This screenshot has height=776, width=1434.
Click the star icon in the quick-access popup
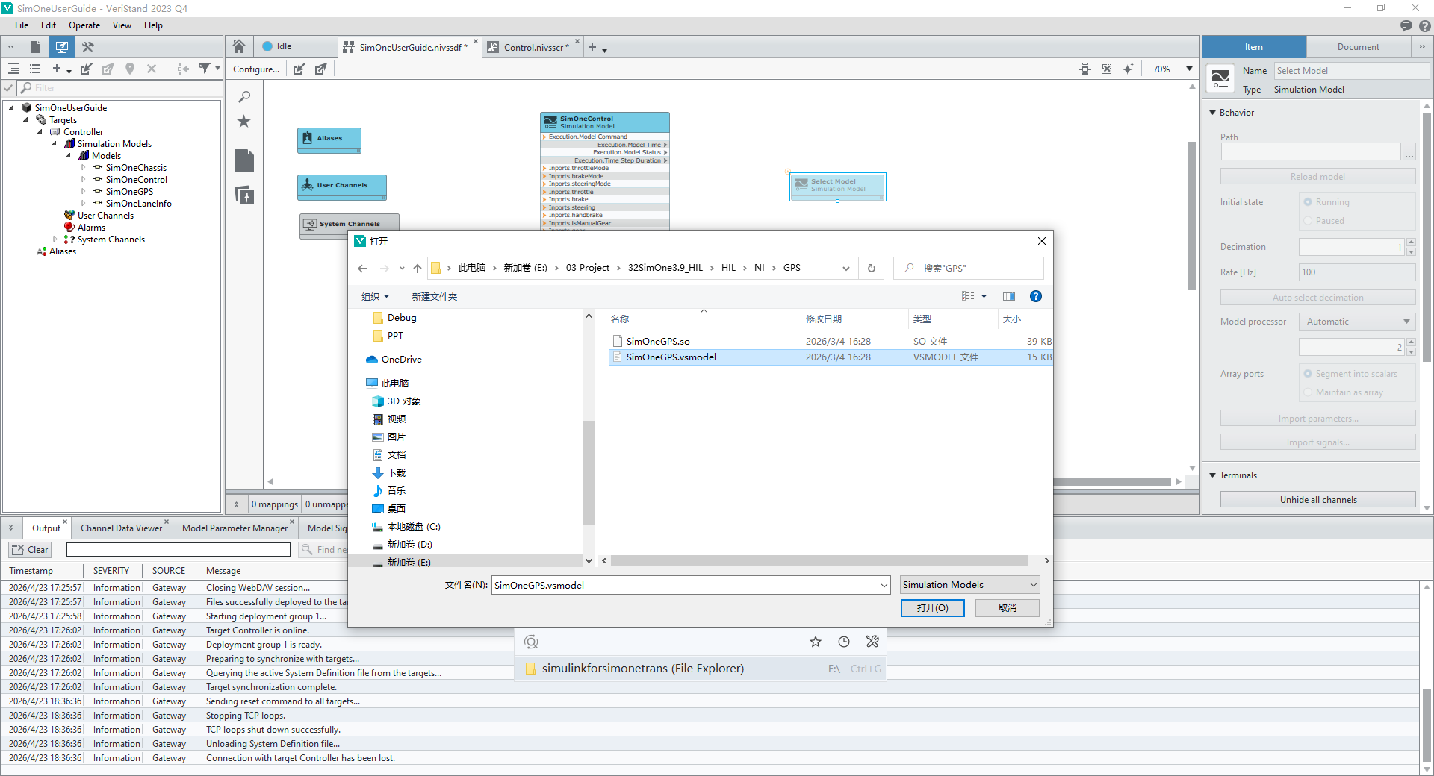pos(816,642)
